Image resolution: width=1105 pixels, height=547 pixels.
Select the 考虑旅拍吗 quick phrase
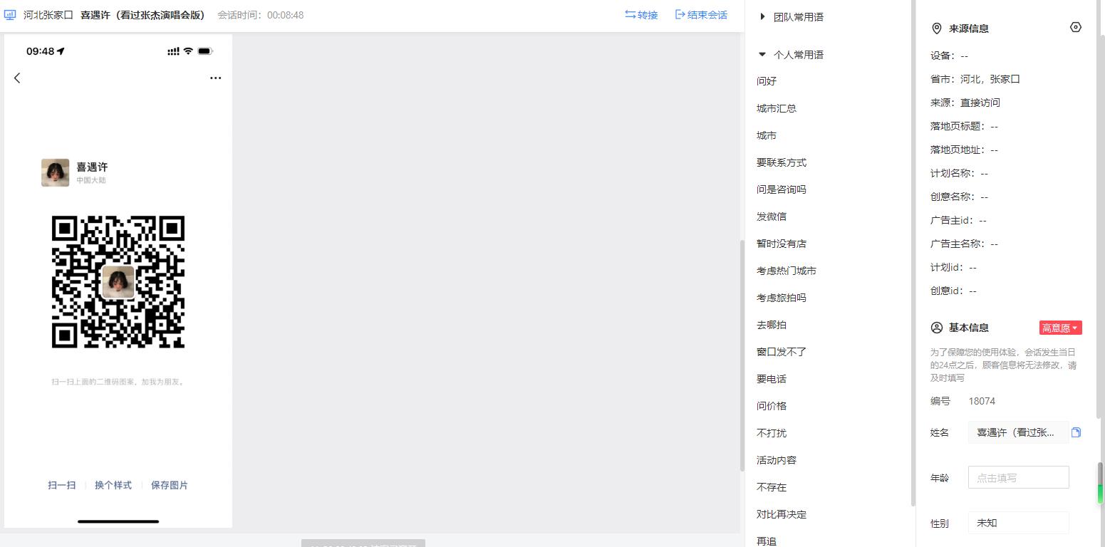coord(782,298)
